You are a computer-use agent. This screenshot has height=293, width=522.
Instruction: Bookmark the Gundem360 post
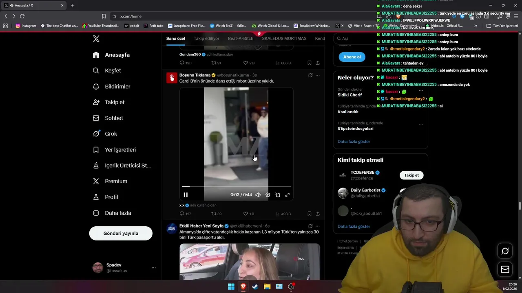pos(310,63)
